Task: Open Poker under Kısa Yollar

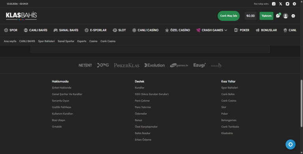Action: tap(224, 114)
